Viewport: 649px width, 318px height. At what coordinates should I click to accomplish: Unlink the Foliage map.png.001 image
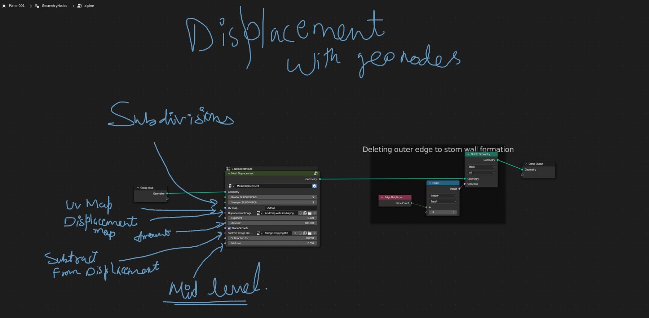[x=314, y=233]
